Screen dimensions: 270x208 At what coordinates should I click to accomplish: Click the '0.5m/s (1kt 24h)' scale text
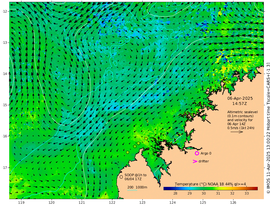tap(241, 128)
